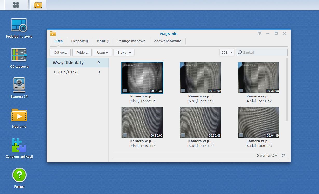
Task: Open Centrum aplikacji puzzle icon
Action: [19, 145]
